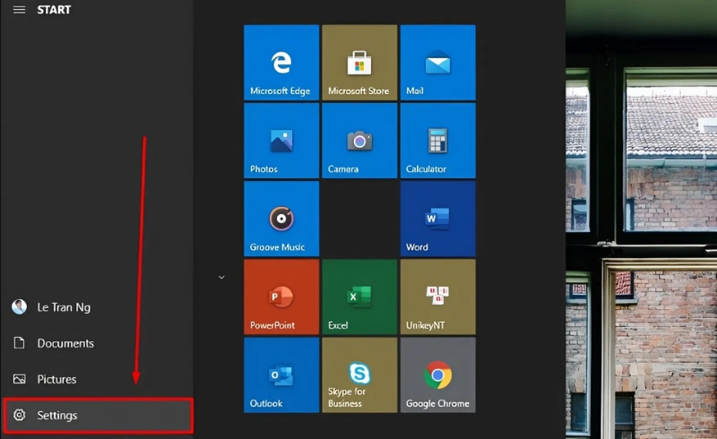Click the Documents page icon
Screen dimensions: 717x439
pyautogui.click(x=19, y=343)
